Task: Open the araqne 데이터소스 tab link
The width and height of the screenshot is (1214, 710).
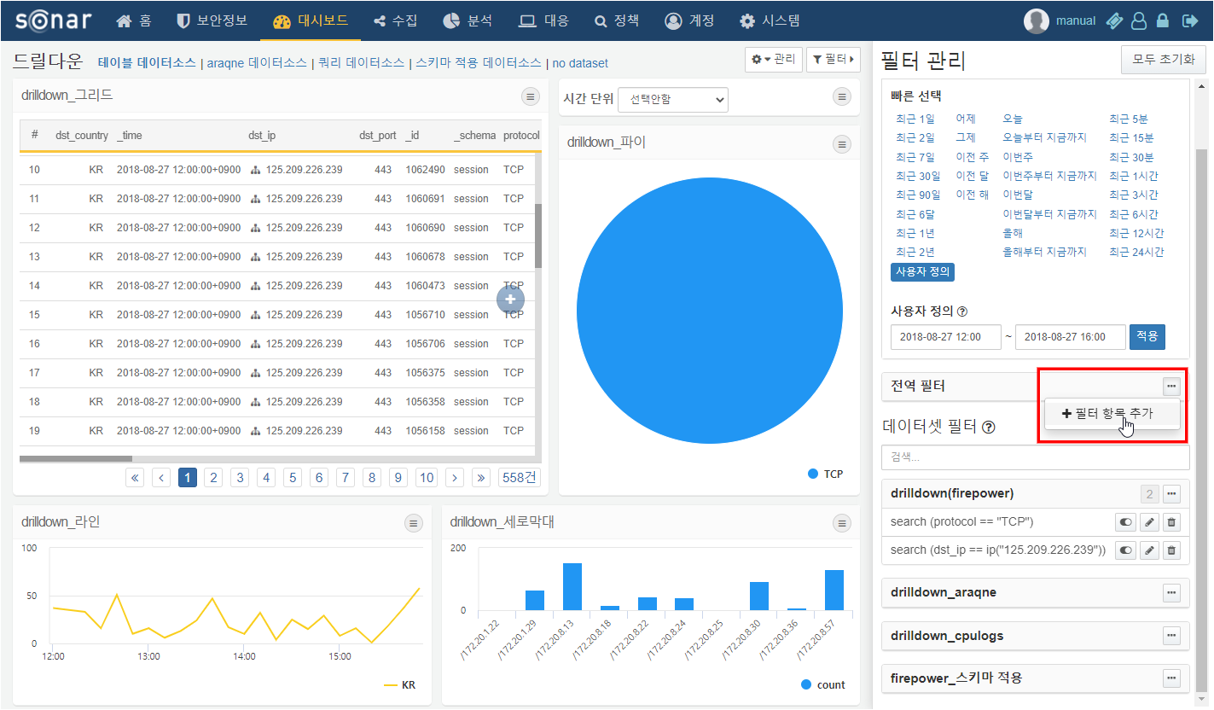Action: point(257,63)
